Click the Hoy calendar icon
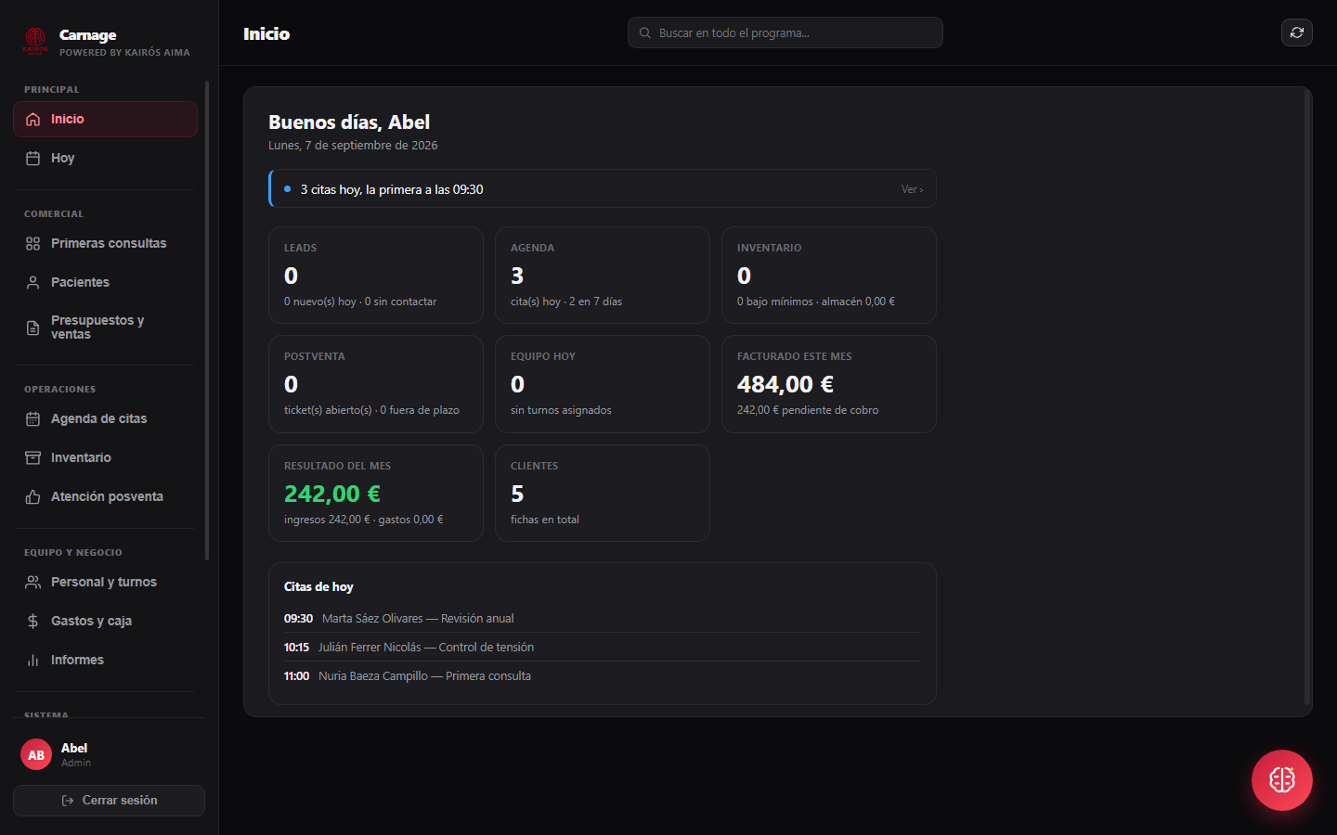The width and height of the screenshot is (1337, 835). click(x=33, y=159)
